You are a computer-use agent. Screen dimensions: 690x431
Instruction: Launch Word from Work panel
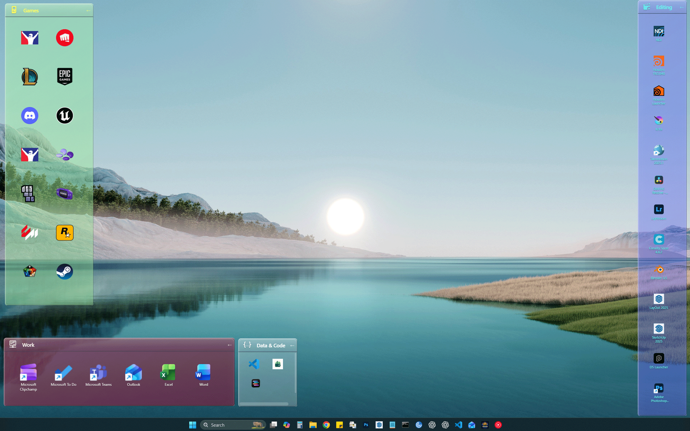coord(203,375)
